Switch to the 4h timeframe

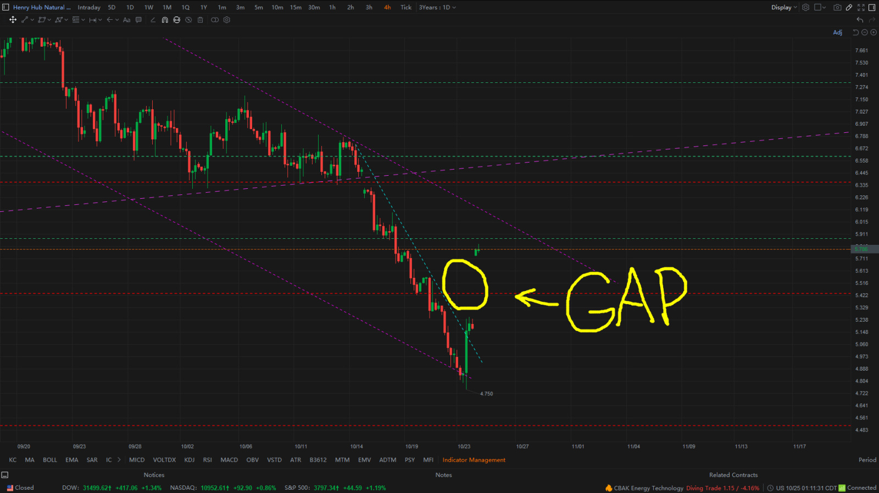387,7
